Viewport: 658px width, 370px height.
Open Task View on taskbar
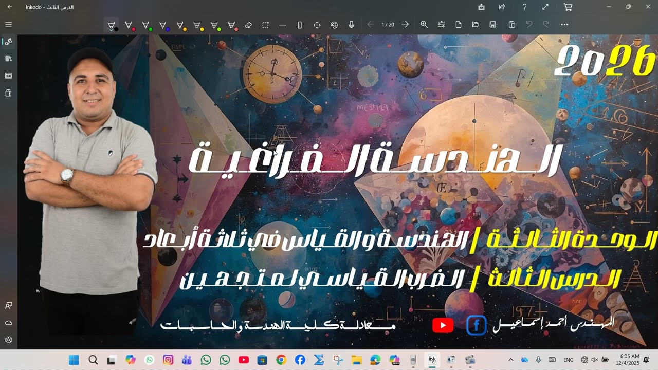[x=111, y=360]
